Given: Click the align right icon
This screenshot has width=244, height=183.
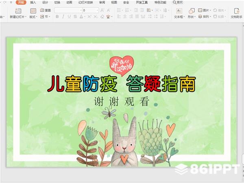Looking at the screenshot, I should tap(131, 17).
